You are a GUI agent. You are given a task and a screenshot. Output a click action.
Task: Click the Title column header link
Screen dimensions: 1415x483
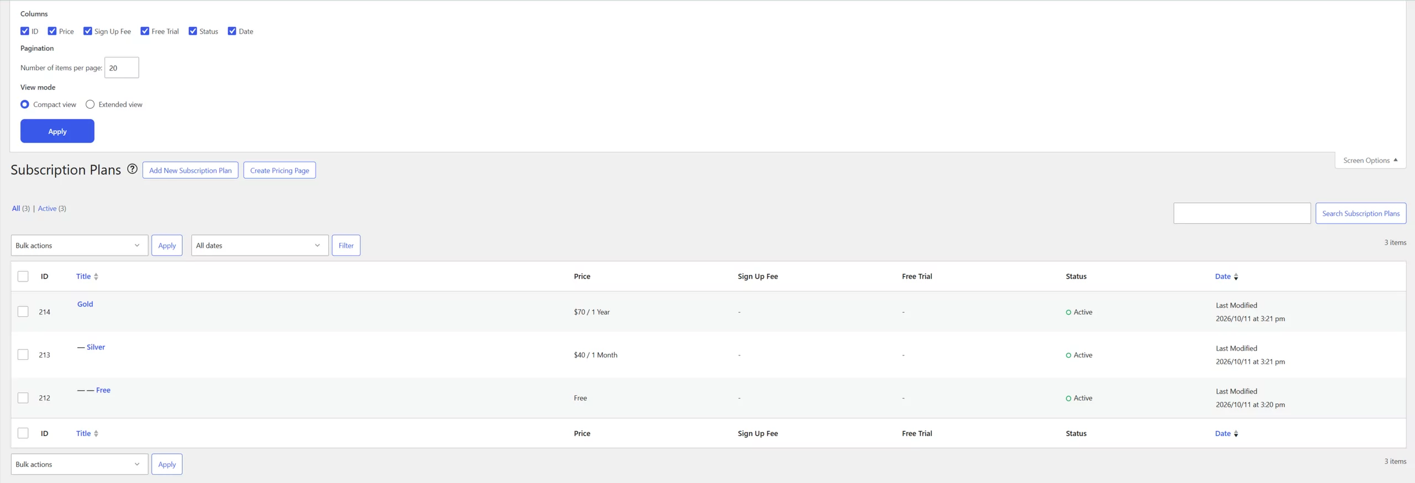pos(83,276)
